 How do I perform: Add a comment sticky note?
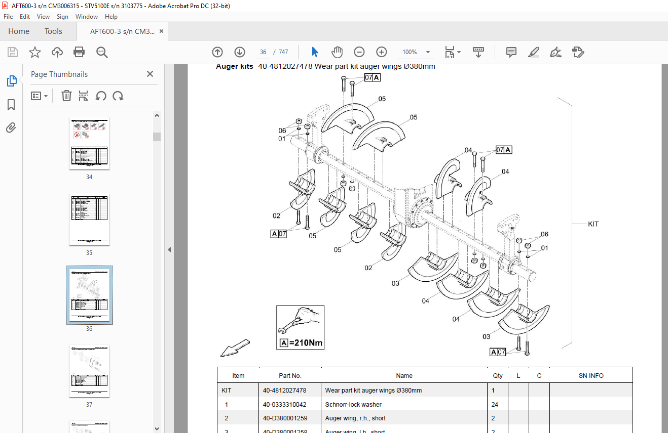point(511,52)
